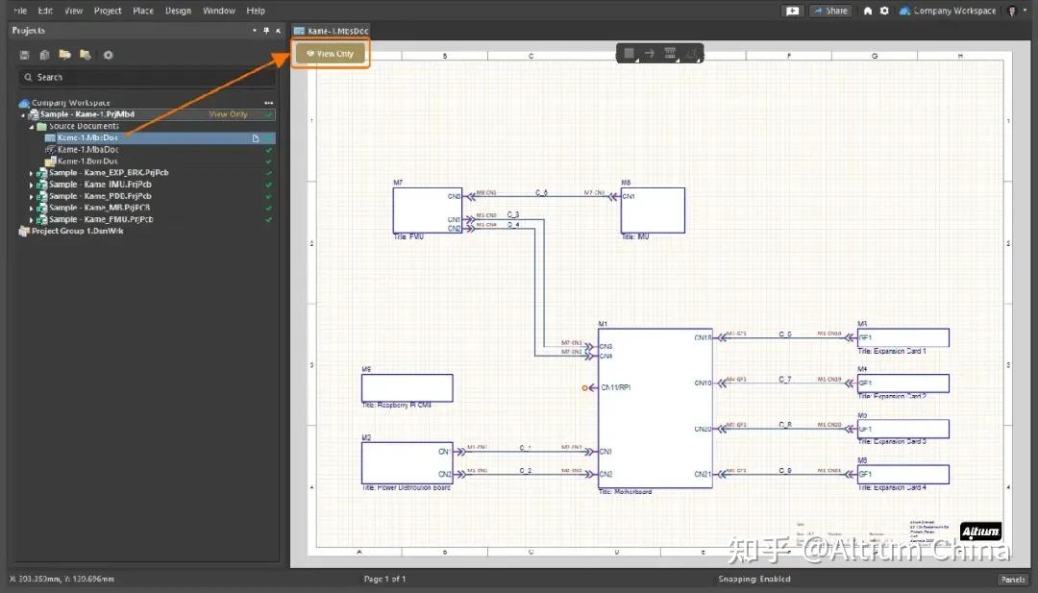Viewport: 1038px width, 593px height.
Task: Select the M1 Motherboard module
Action: pos(655,408)
